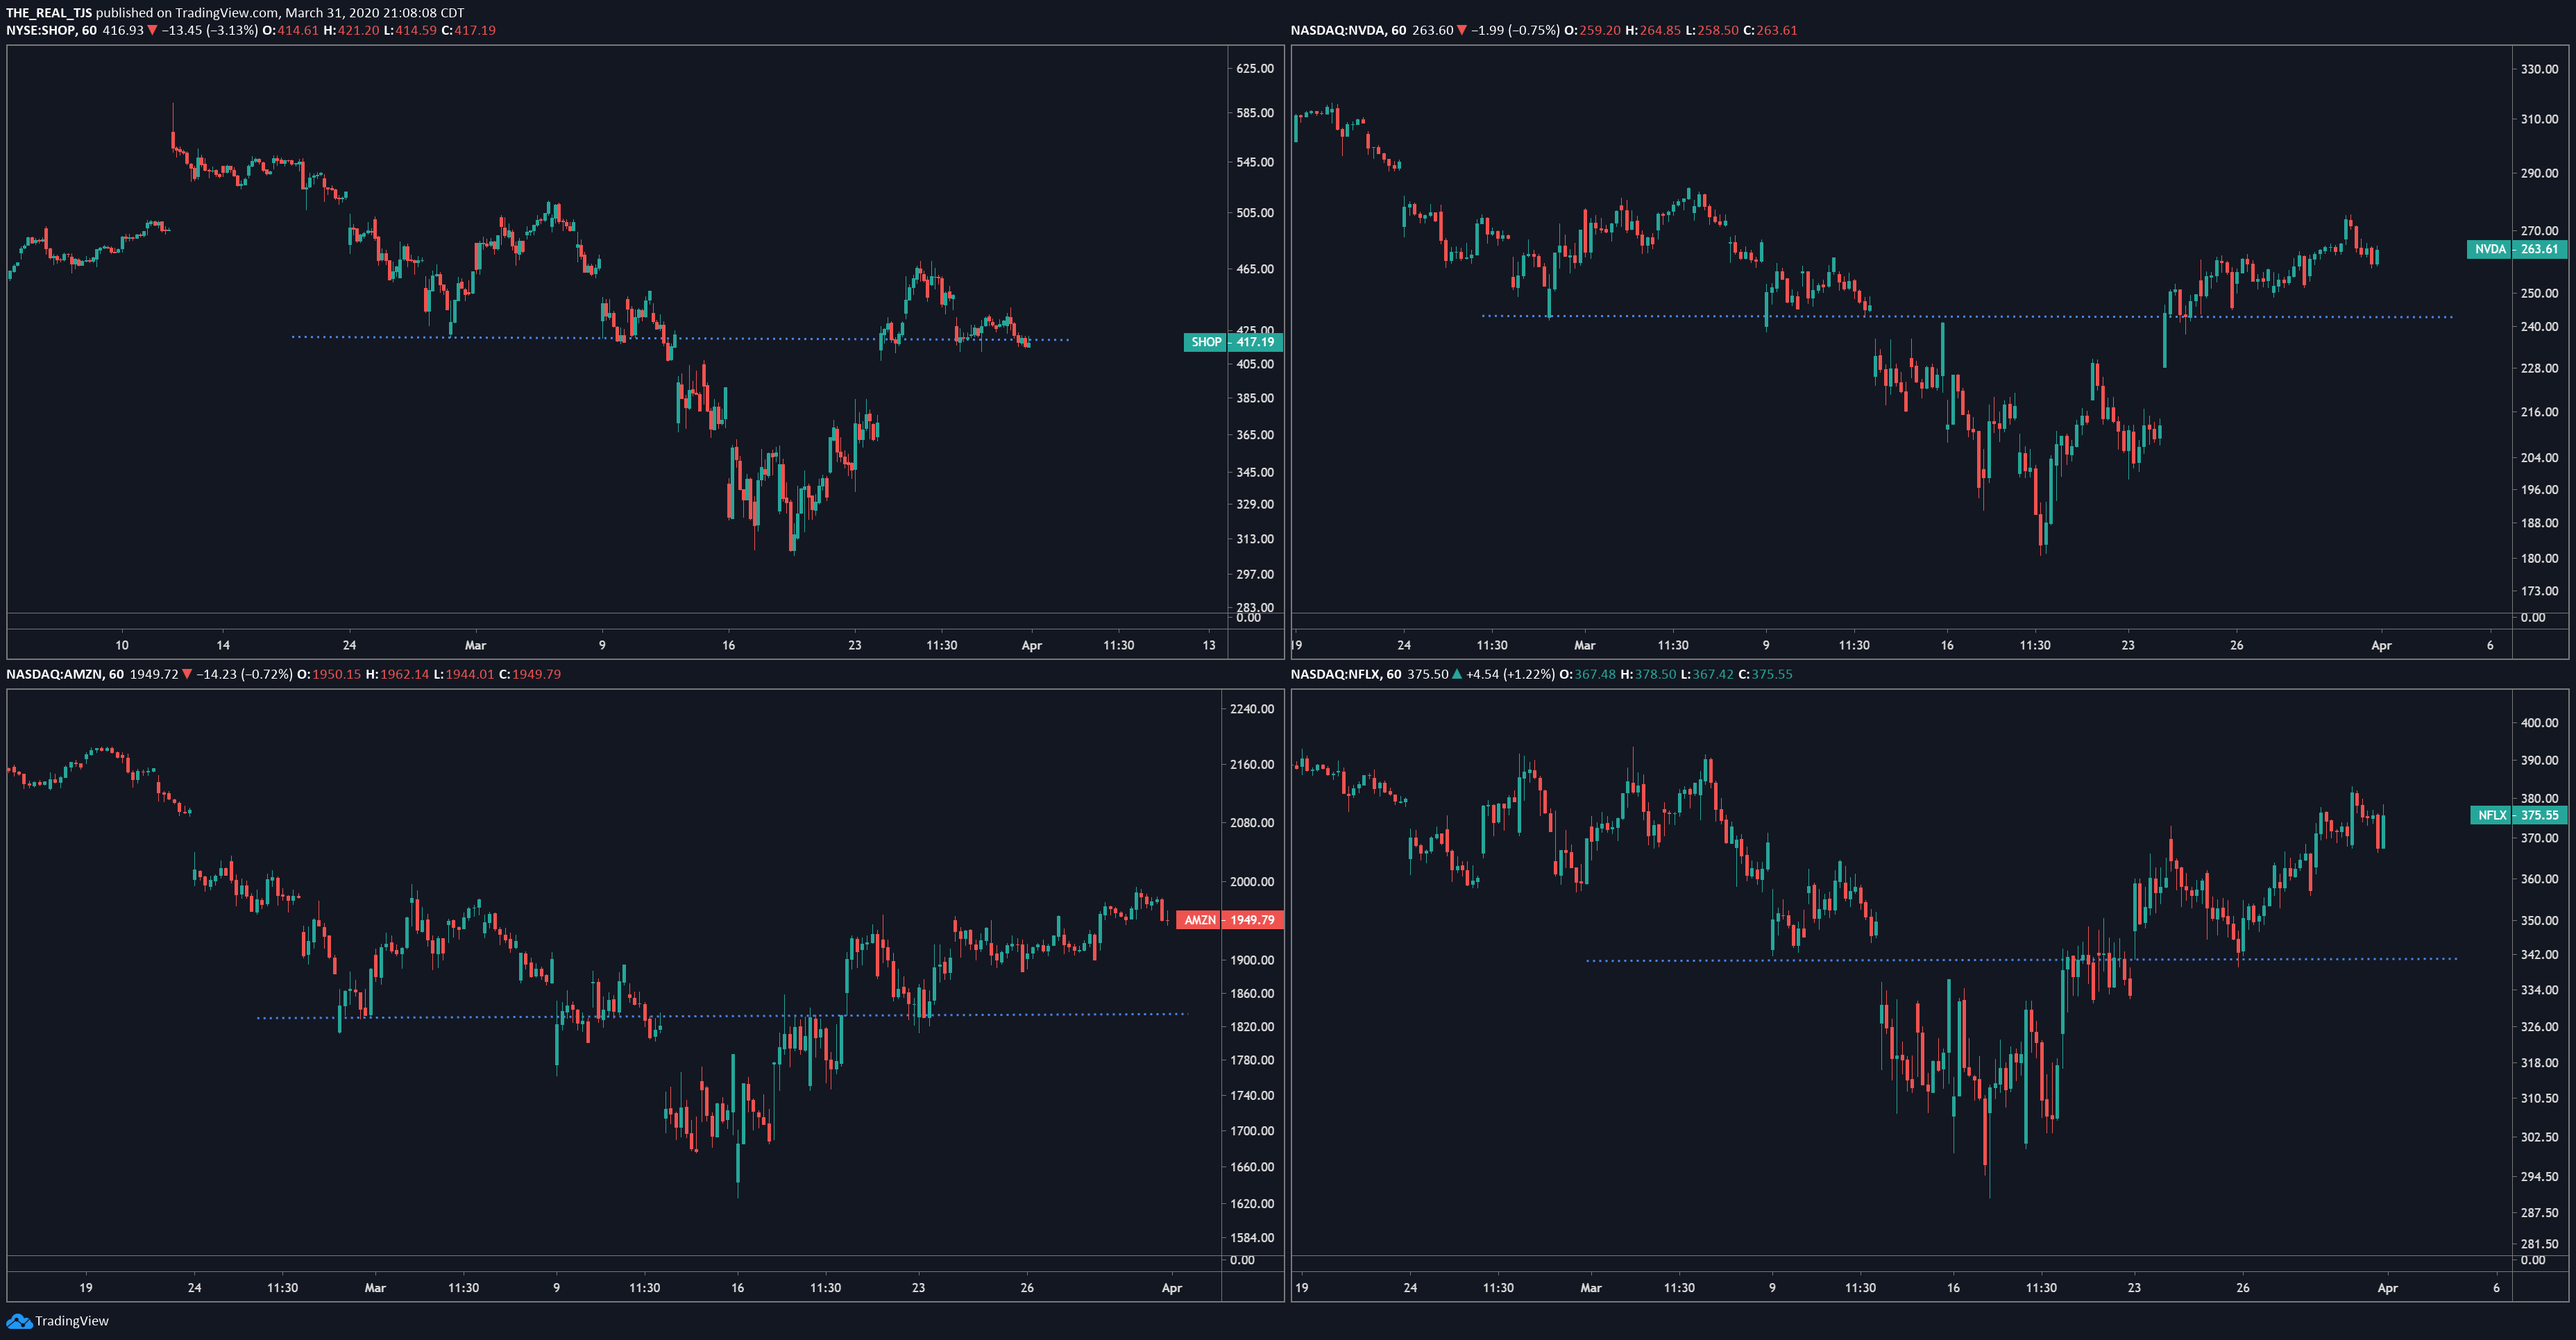This screenshot has height=1340, width=2576.
Task: Click 342.00 on NFLX price axis
Action: tap(2539, 955)
